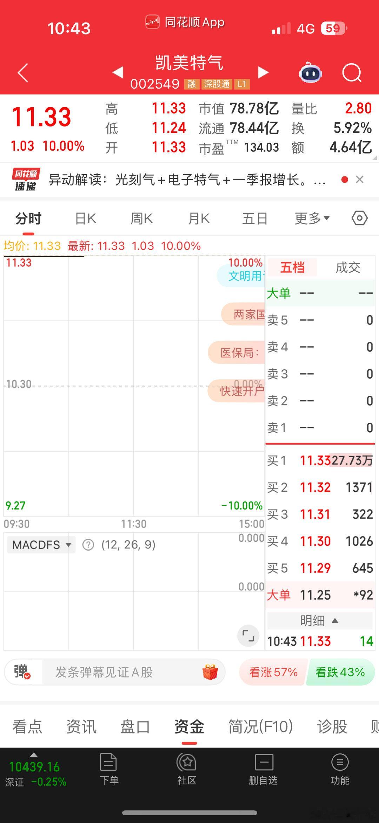Viewport: 379px width, 823px height.
Task: Open the 资讯 news tab
Action: [x=81, y=726]
